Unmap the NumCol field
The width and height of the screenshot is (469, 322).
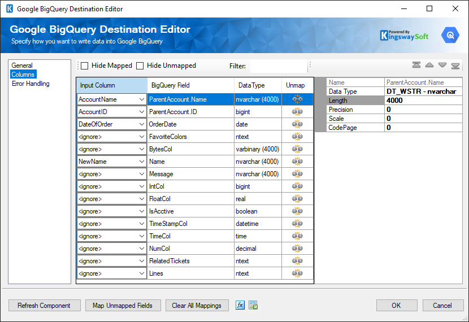(297, 249)
